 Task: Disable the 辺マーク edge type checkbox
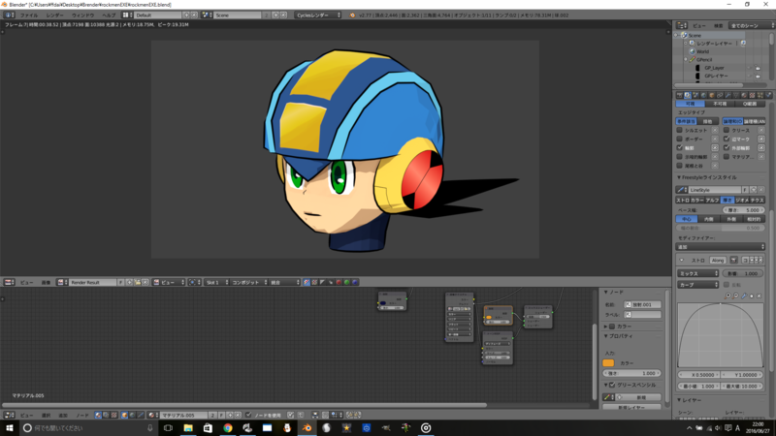(727, 139)
